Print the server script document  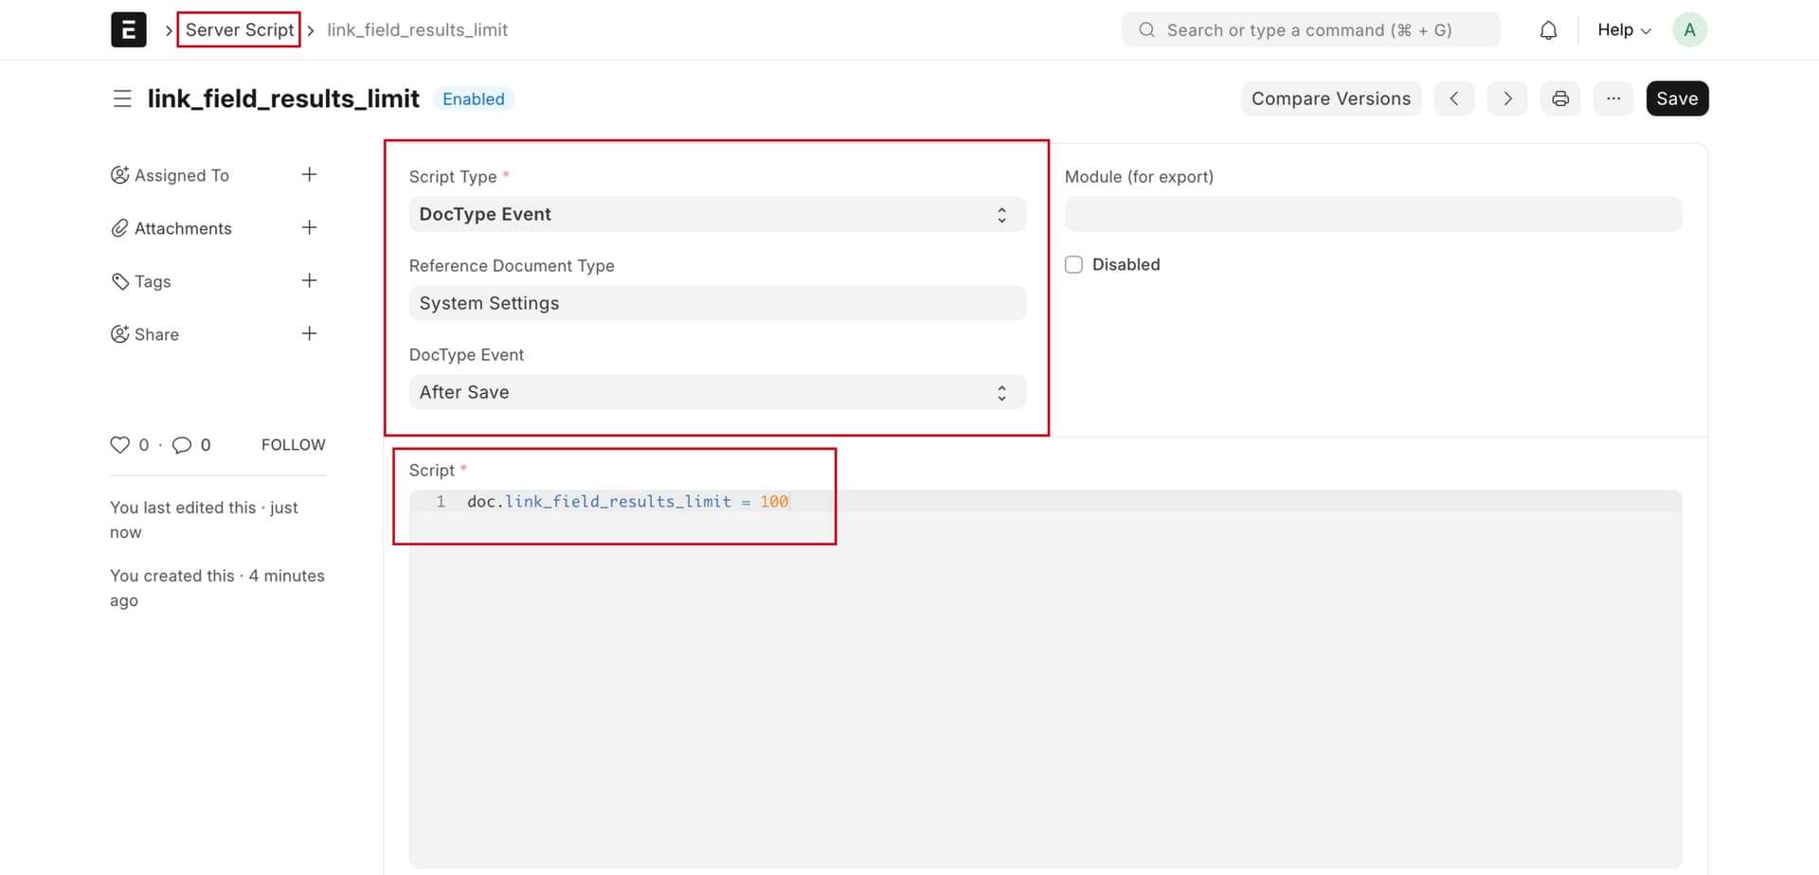[x=1560, y=98]
